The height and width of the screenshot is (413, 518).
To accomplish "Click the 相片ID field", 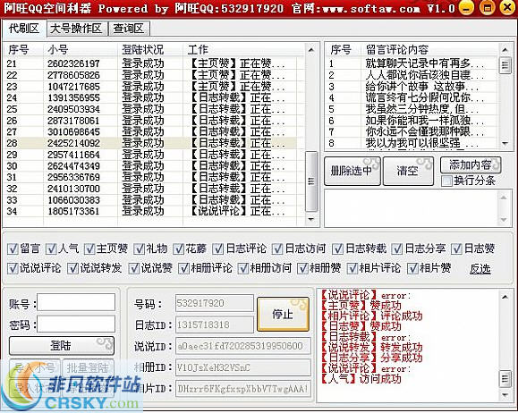I will [243, 389].
